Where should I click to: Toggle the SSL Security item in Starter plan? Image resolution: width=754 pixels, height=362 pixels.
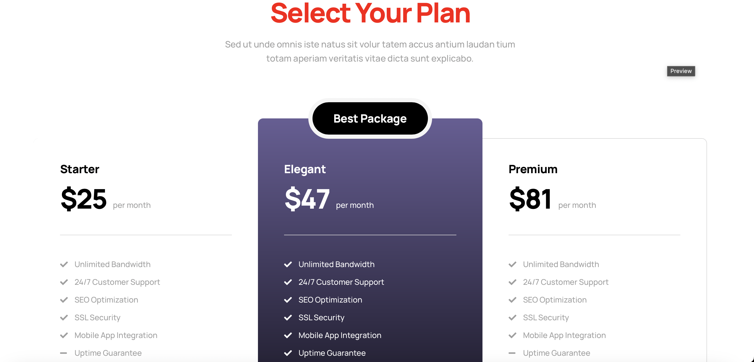point(97,318)
